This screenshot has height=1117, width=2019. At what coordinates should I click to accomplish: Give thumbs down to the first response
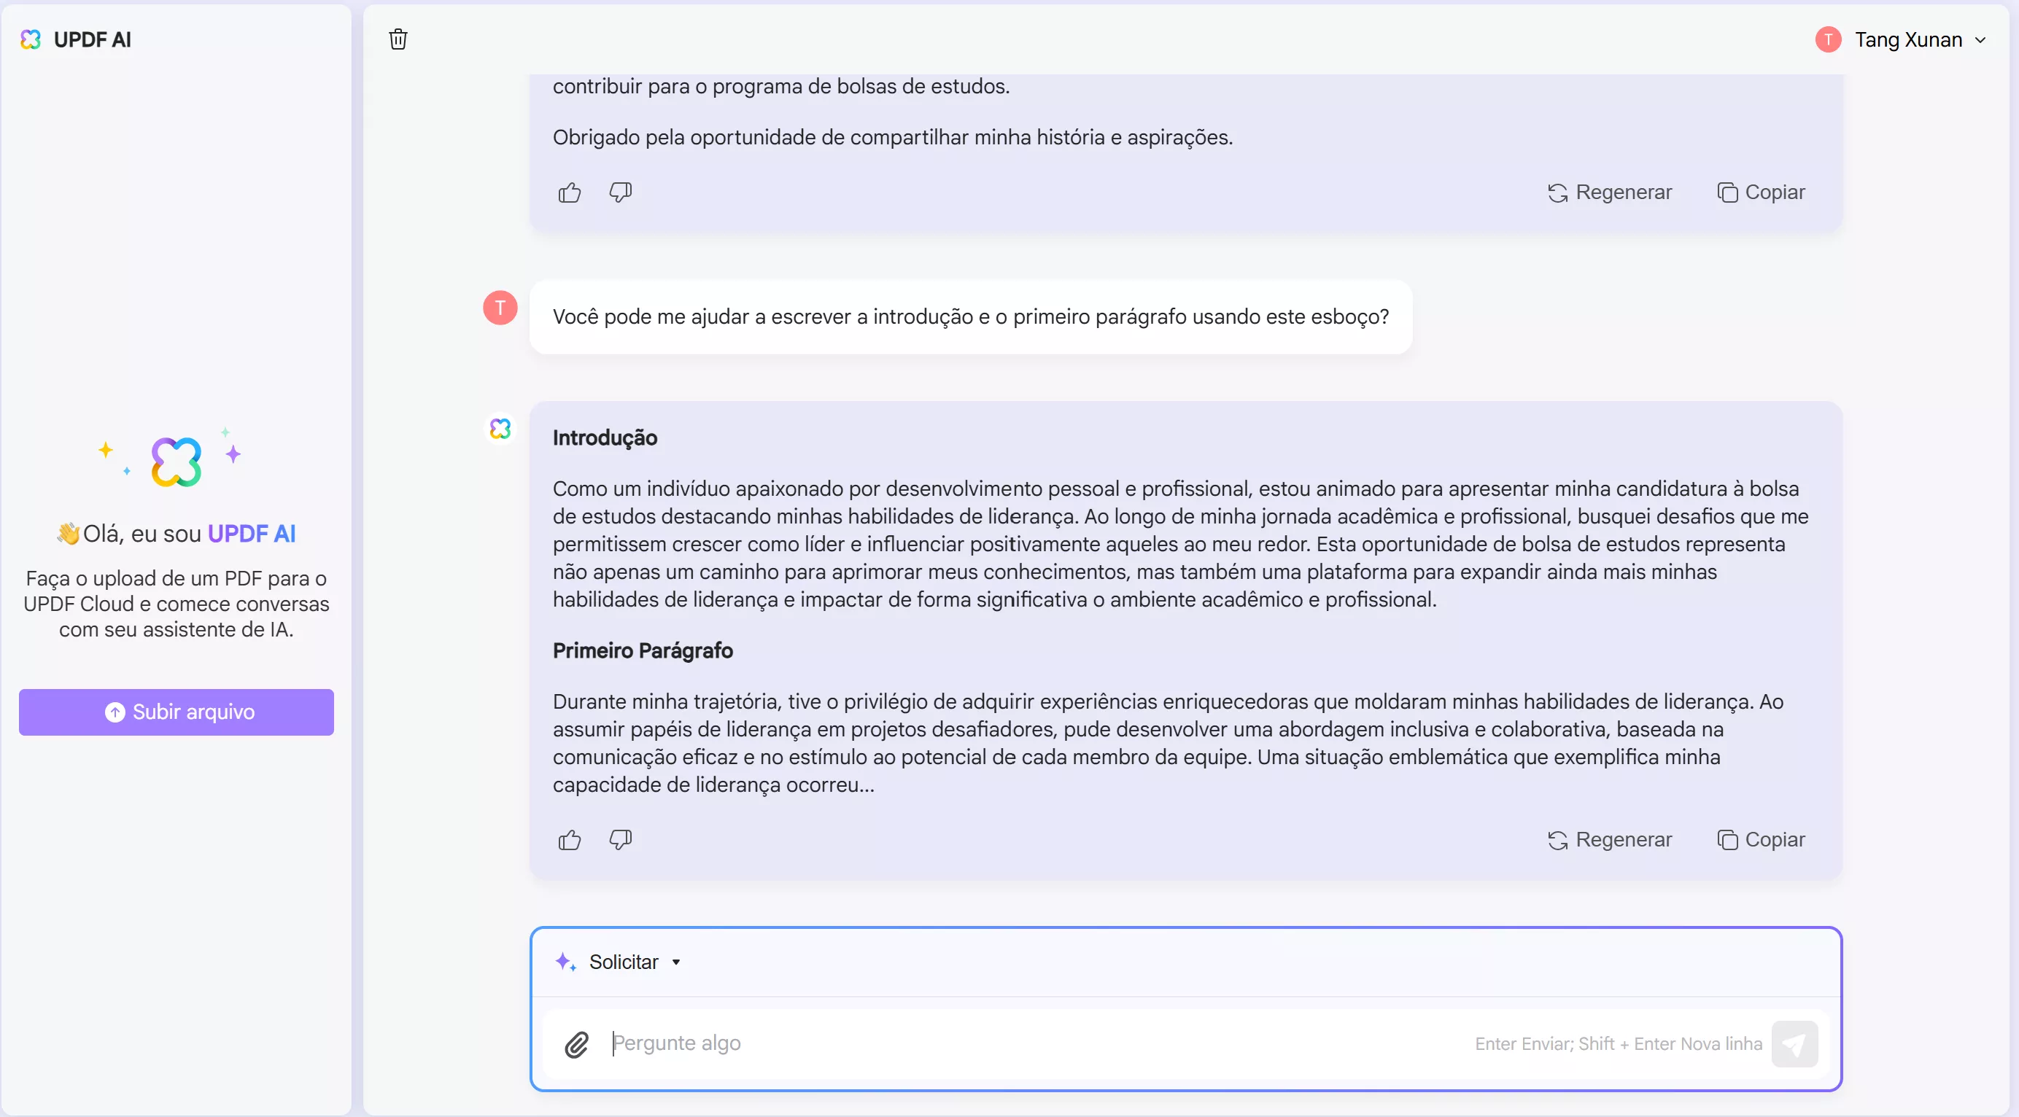[x=620, y=192]
